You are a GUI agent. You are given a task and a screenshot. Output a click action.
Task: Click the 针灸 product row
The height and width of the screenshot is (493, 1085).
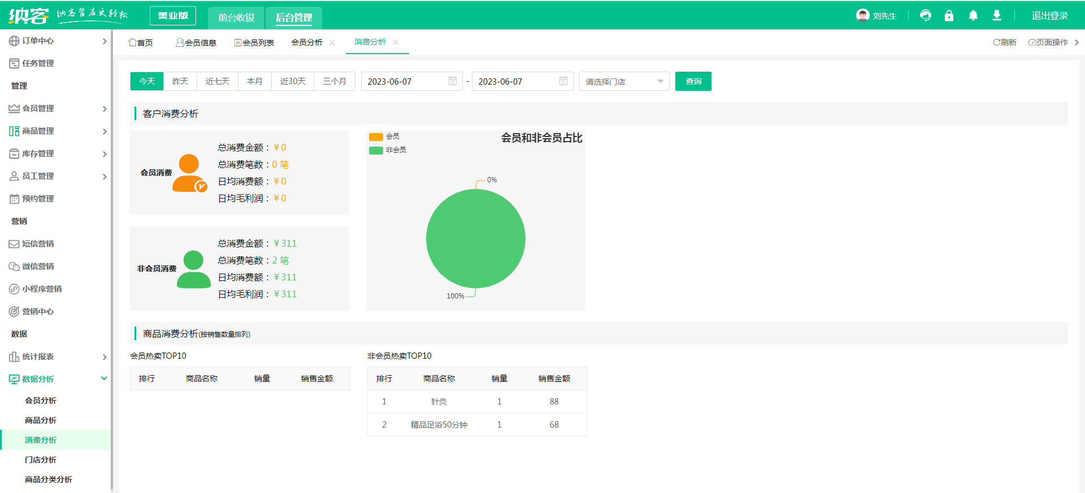pos(478,402)
